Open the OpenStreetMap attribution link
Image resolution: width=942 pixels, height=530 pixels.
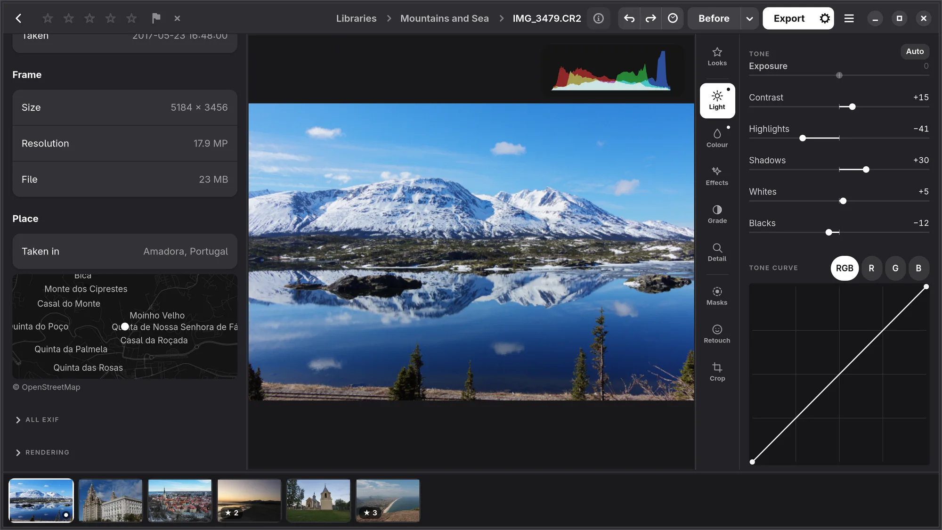point(47,387)
